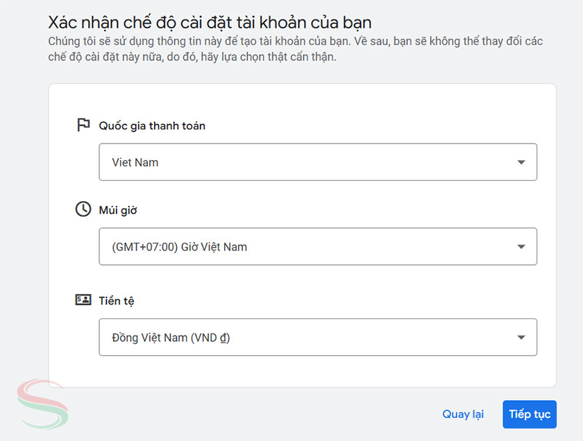583x441 pixels.
Task: Click the clock icon beside Múi giờ
Action: tap(82, 209)
